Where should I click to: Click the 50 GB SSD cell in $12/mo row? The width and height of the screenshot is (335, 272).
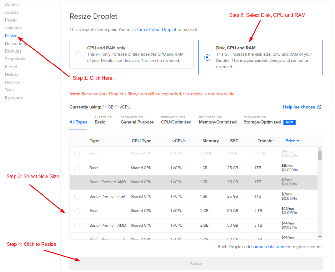tap(233, 211)
